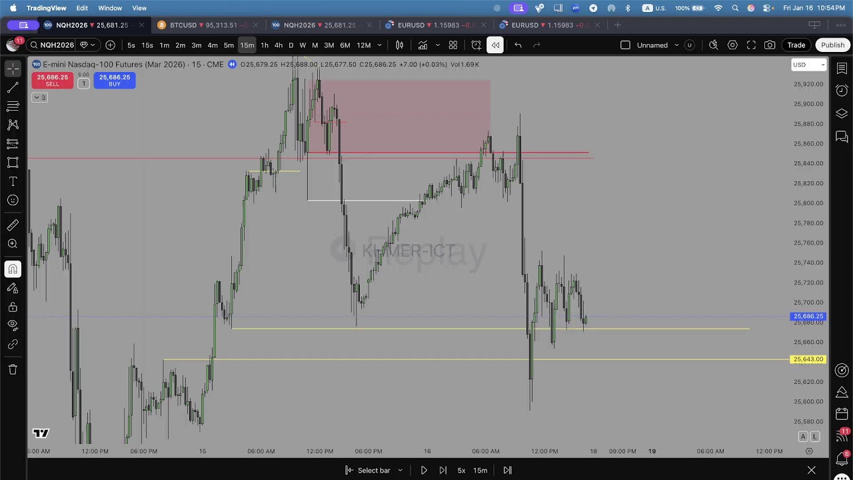This screenshot has height=480, width=853.
Task: Click the order quantity field showing 1
Action: [x=83, y=83]
